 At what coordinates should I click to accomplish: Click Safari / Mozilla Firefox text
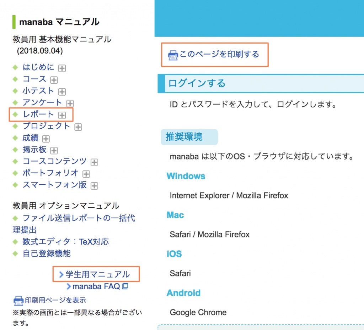(x=210, y=234)
